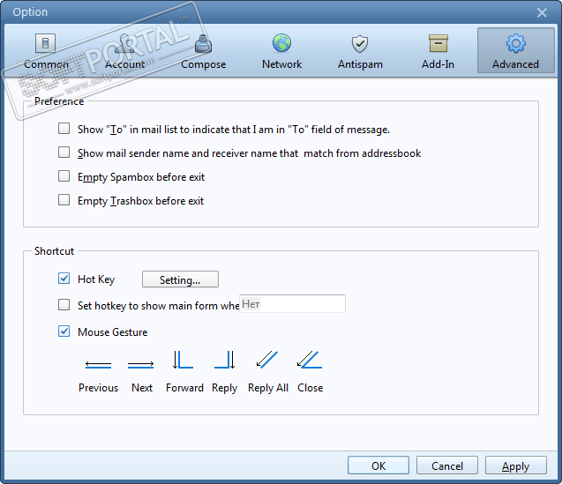Click the Forward mouse gesture icon
562x484 pixels.
tap(183, 360)
